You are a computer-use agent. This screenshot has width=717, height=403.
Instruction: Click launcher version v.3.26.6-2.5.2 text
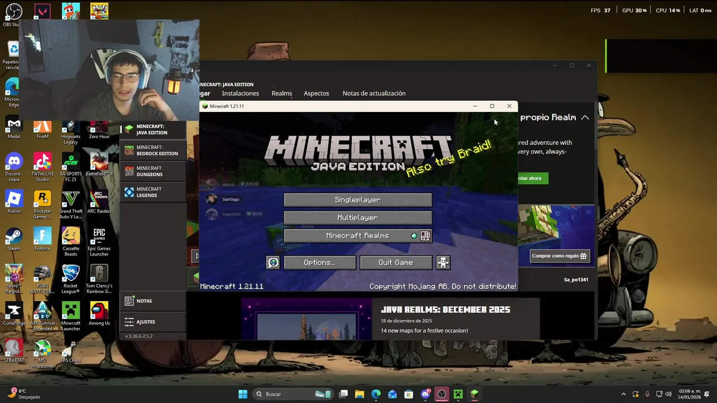pos(139,336)
